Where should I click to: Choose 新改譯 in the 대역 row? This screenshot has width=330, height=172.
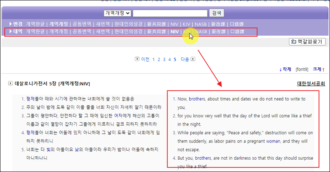tap(219, 32)
